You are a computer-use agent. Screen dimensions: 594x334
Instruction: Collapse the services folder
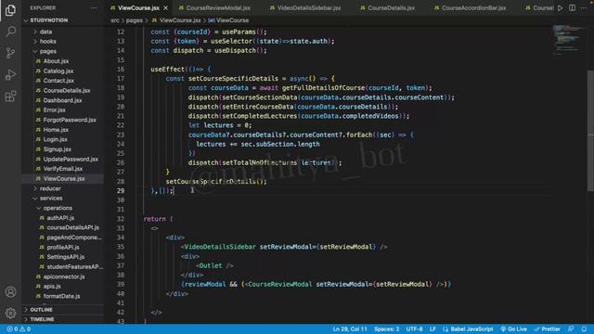coord(51,198)
